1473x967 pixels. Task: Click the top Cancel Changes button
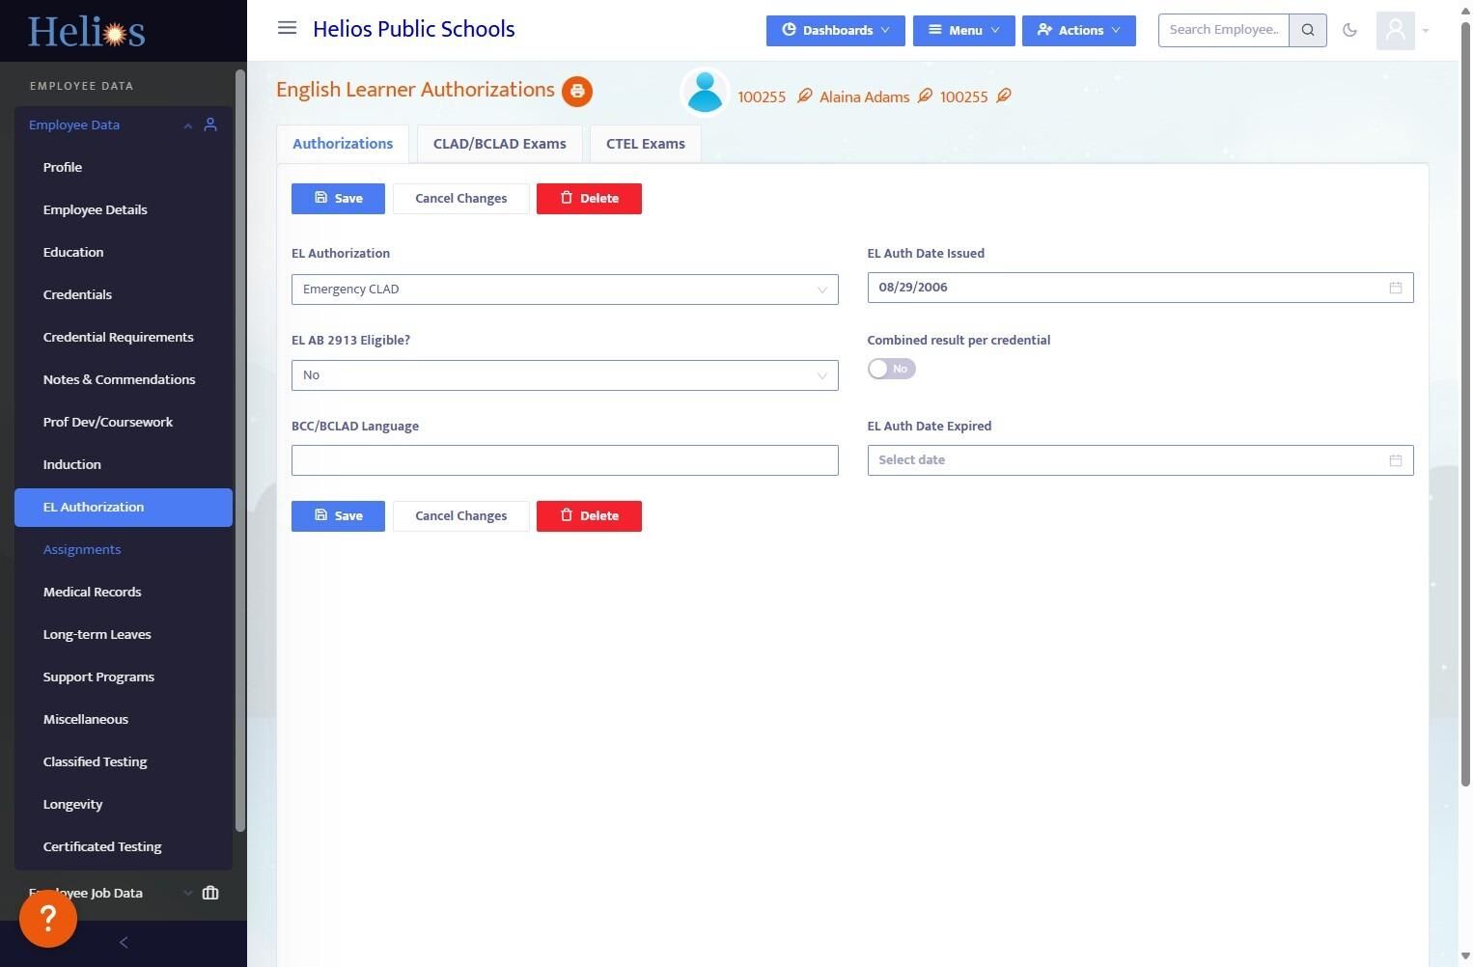[461, 199]
